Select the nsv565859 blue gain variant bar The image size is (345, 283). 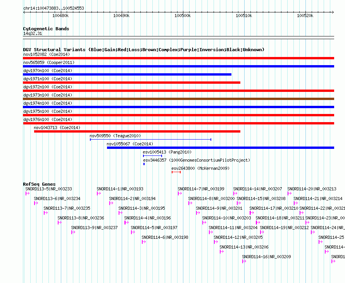point(178,66)
